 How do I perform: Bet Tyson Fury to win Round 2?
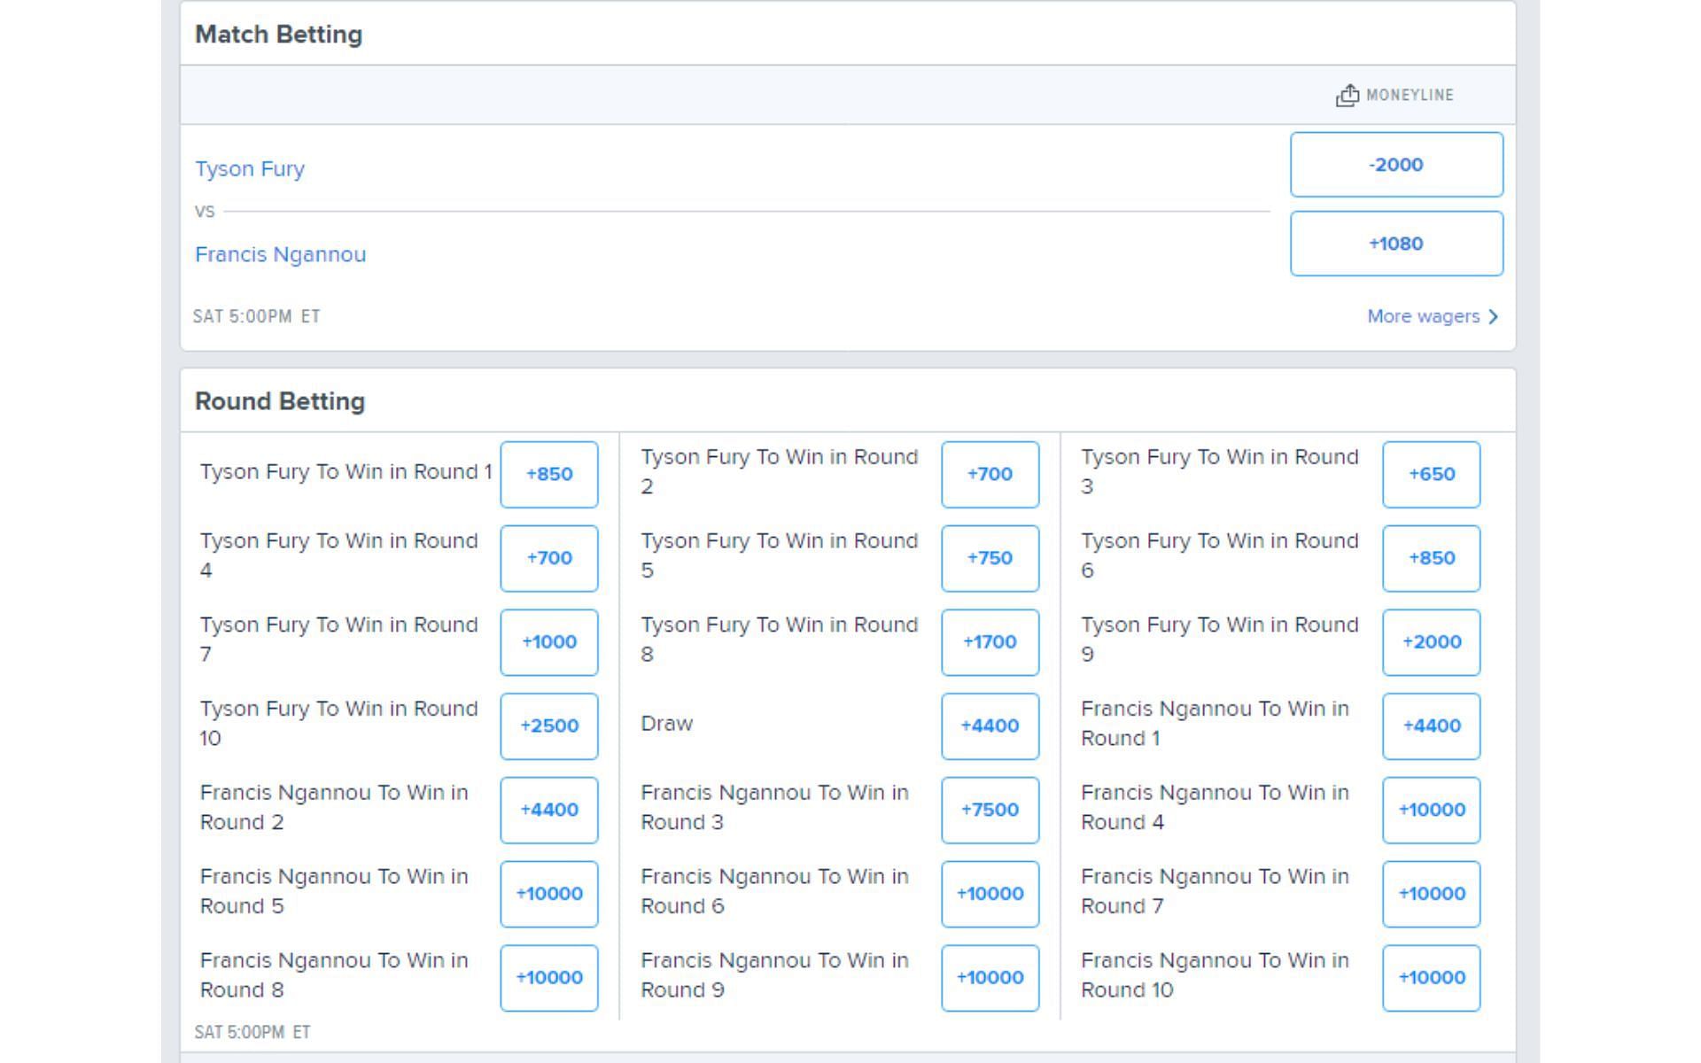point(990,474)
